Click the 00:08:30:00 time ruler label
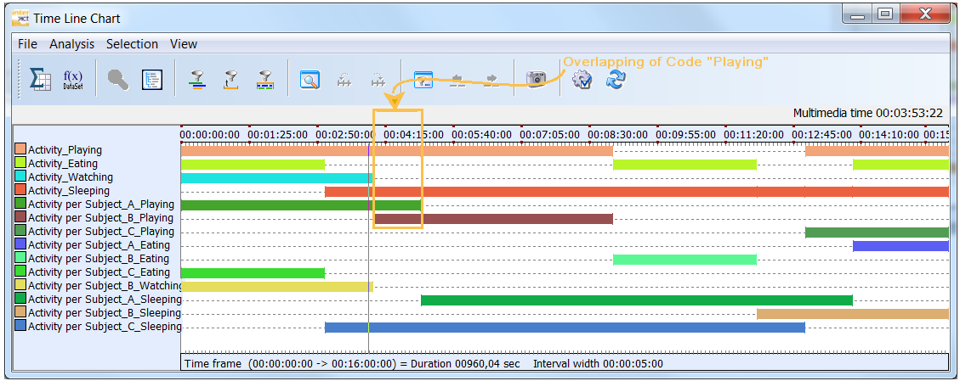Viewport: 960px width, 381px height. click(x=618, y=134)
